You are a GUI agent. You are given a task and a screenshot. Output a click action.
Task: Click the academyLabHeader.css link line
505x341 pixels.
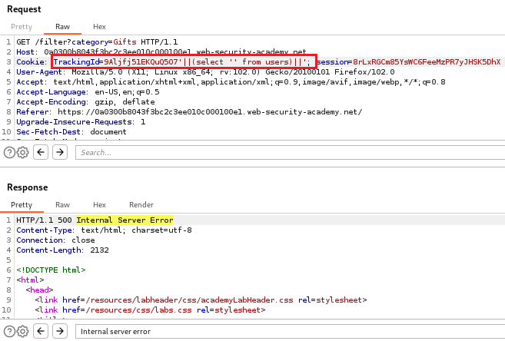click(201, 300)
